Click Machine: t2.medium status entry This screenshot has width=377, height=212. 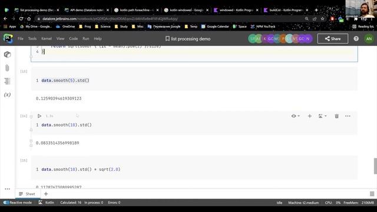(x=303, y=203)
